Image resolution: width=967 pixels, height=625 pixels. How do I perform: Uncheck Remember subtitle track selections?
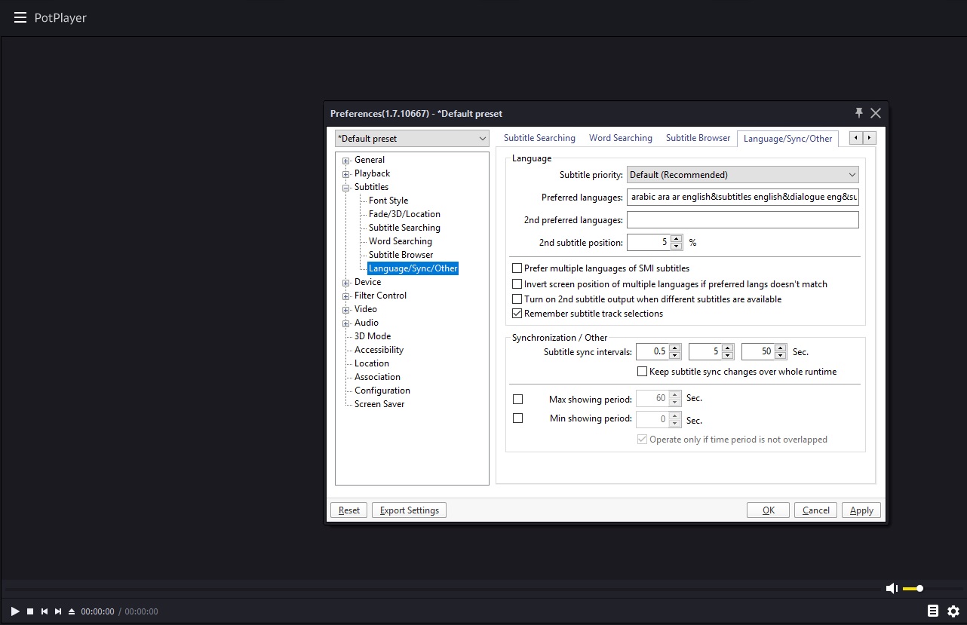[x=517, y=314]
